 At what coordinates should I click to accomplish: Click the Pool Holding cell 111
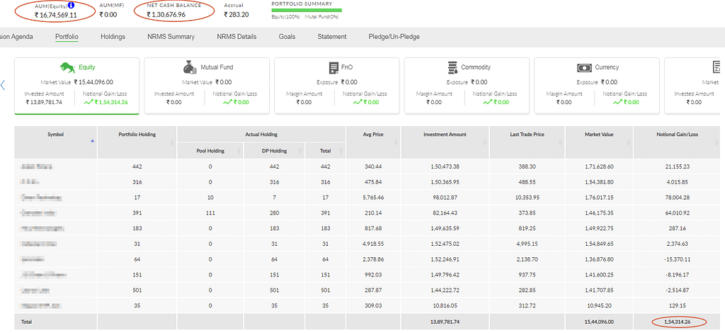point(210,213)
